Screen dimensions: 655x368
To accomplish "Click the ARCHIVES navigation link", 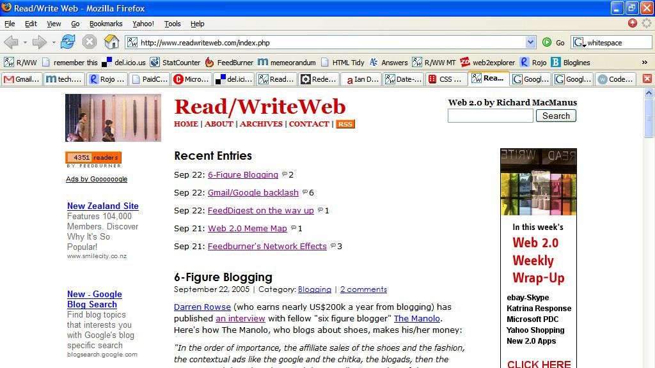I will [261, 124].
